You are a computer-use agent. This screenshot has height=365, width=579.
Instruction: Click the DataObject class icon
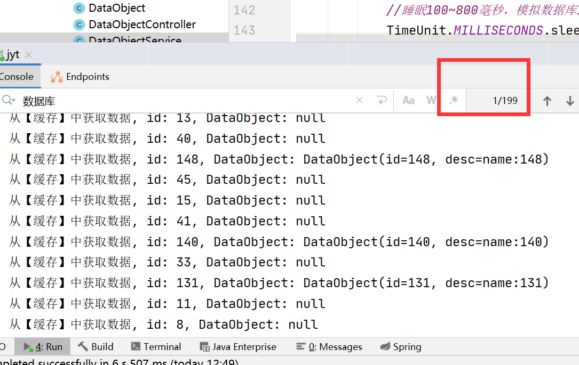(x=78, y=8)
